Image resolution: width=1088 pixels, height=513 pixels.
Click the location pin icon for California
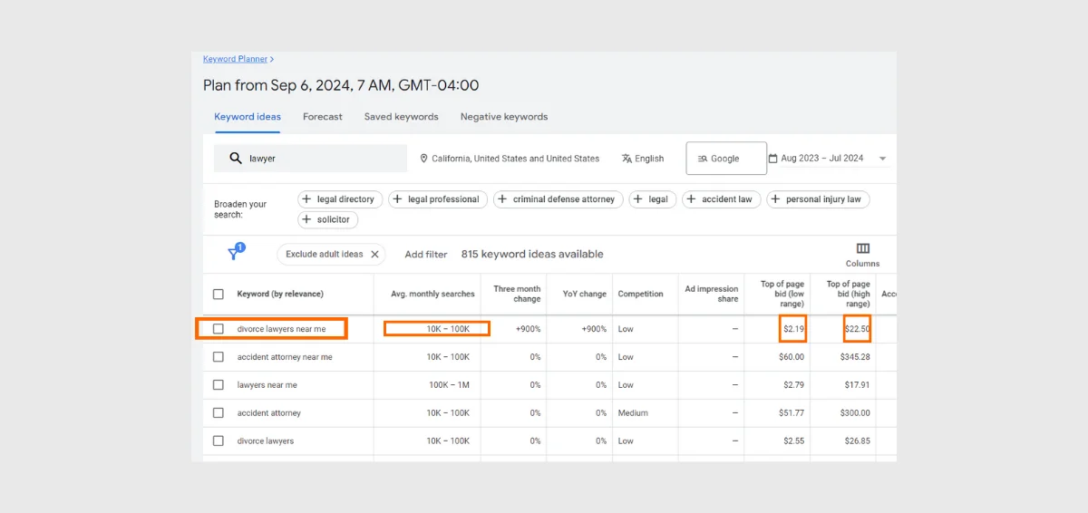423,159
